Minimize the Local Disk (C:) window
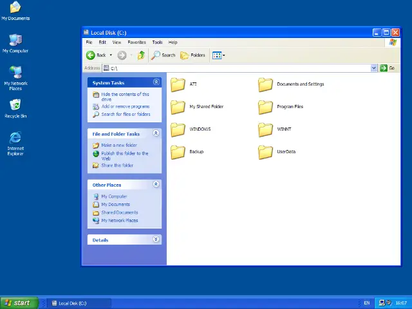 coord(377,33)
